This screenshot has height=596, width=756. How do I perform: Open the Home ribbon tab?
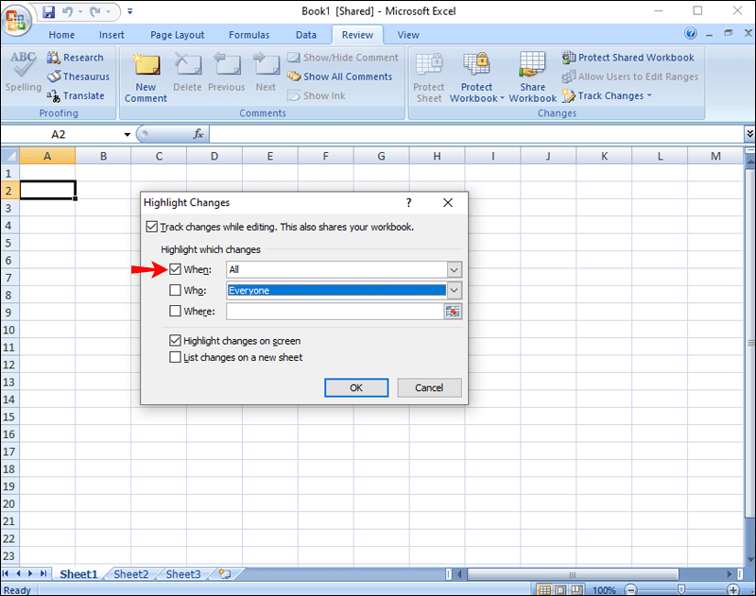[61, 35]
